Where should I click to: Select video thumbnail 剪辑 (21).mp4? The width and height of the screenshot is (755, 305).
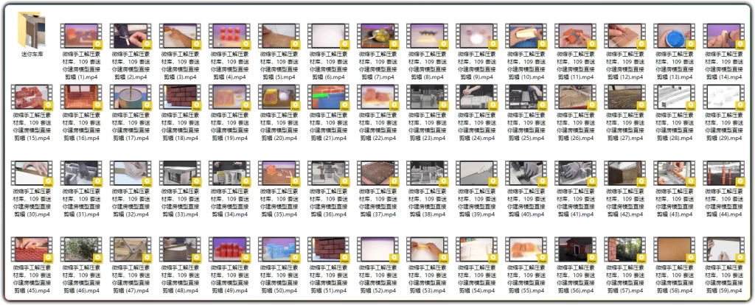(x=329, y=97)
